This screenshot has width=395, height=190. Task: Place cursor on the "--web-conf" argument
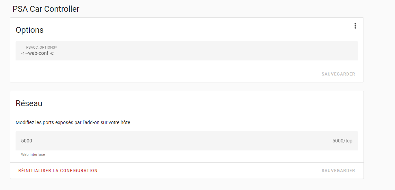(37, 53)
